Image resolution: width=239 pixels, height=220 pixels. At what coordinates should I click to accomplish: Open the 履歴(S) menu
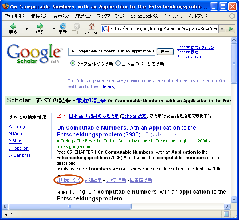click(83, 16)
